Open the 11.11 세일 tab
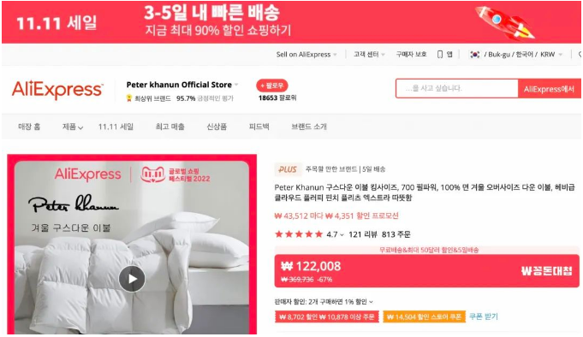583x337 pixels. tap(116, 127)
